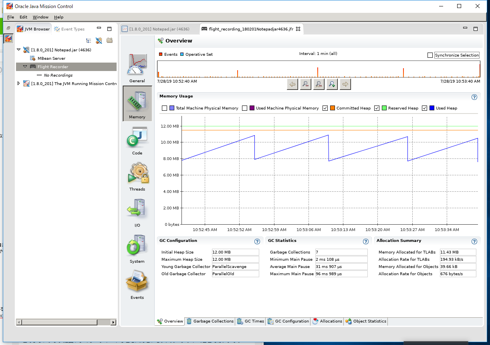Expand The JVM Running Mission Control node
The width and height of the screenshot is (490, 345).
pos(18,83)
